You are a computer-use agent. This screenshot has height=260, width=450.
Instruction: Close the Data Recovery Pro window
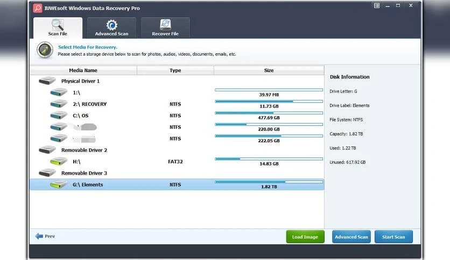[x=411, y=5]
